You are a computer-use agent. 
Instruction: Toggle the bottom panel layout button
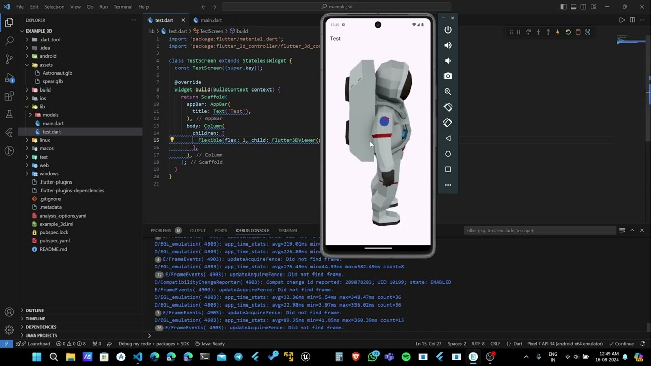pyautogui.click(x=573, y=7)
